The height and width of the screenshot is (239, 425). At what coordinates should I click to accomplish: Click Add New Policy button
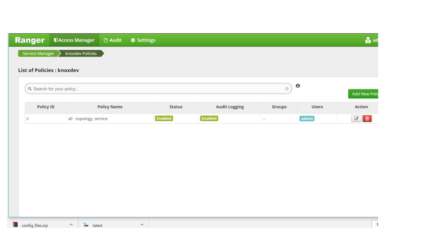click(x=363, y=94)
